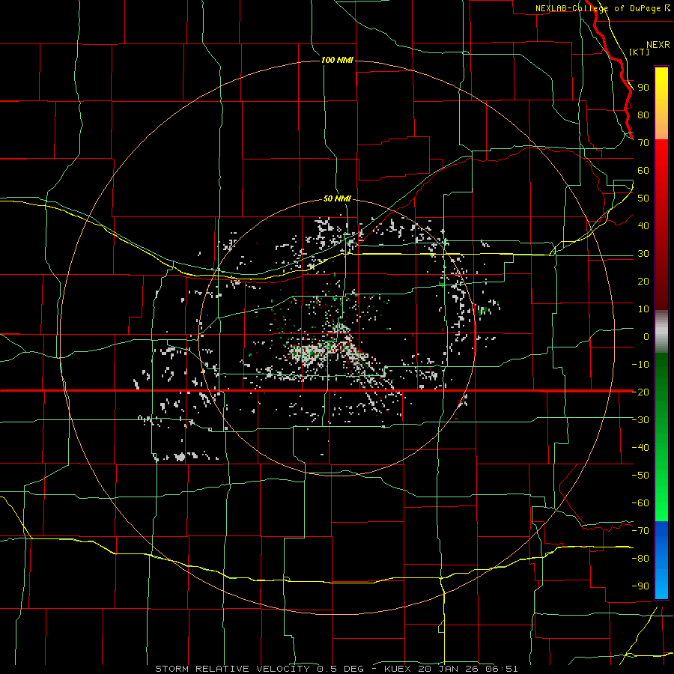Viewport: 674px width, 674px height.
Task: Click the [KT] units label
Action: tap(640, 52)
